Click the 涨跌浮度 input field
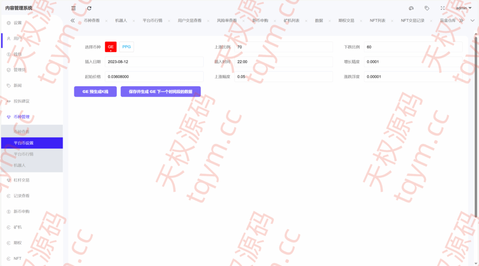 [413, 77]
